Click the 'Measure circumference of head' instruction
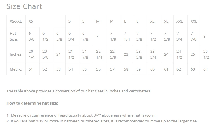The width and height of the screenshot is (211, 126). click(x=81, y=115)
